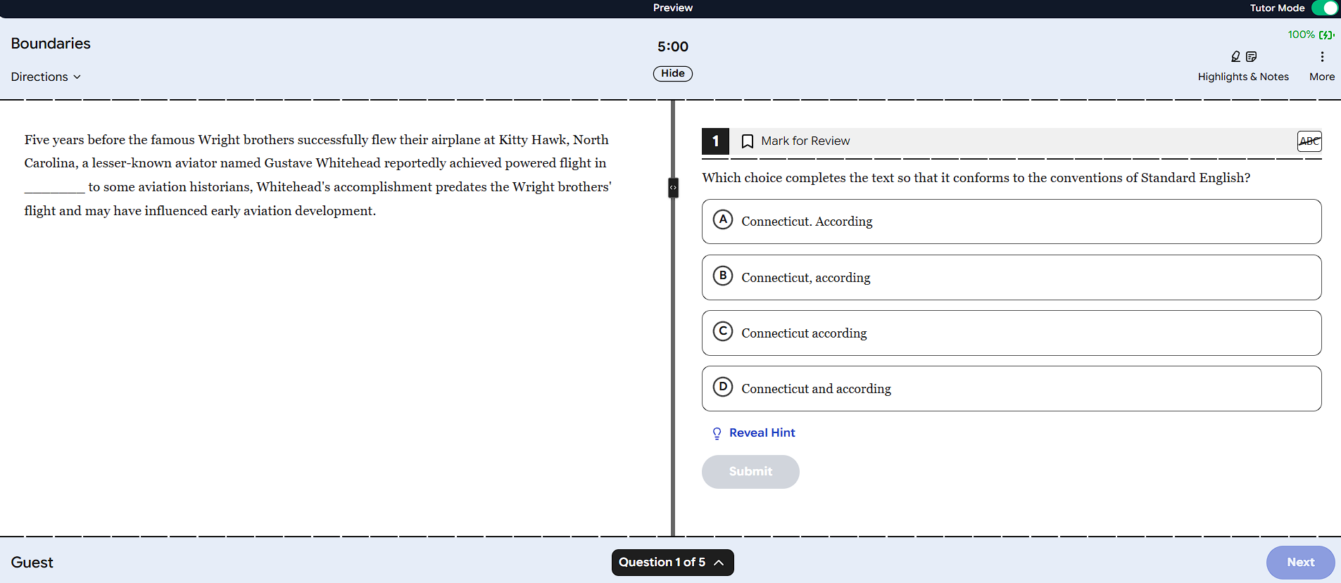Select answer A Connecticut. According
This screenshot has width=1341, height=583.
pyautogui.click(x=1012, y=222)
